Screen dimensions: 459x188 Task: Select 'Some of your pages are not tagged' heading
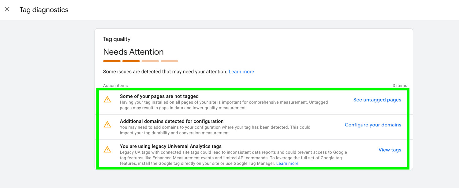tap(159, 96)
